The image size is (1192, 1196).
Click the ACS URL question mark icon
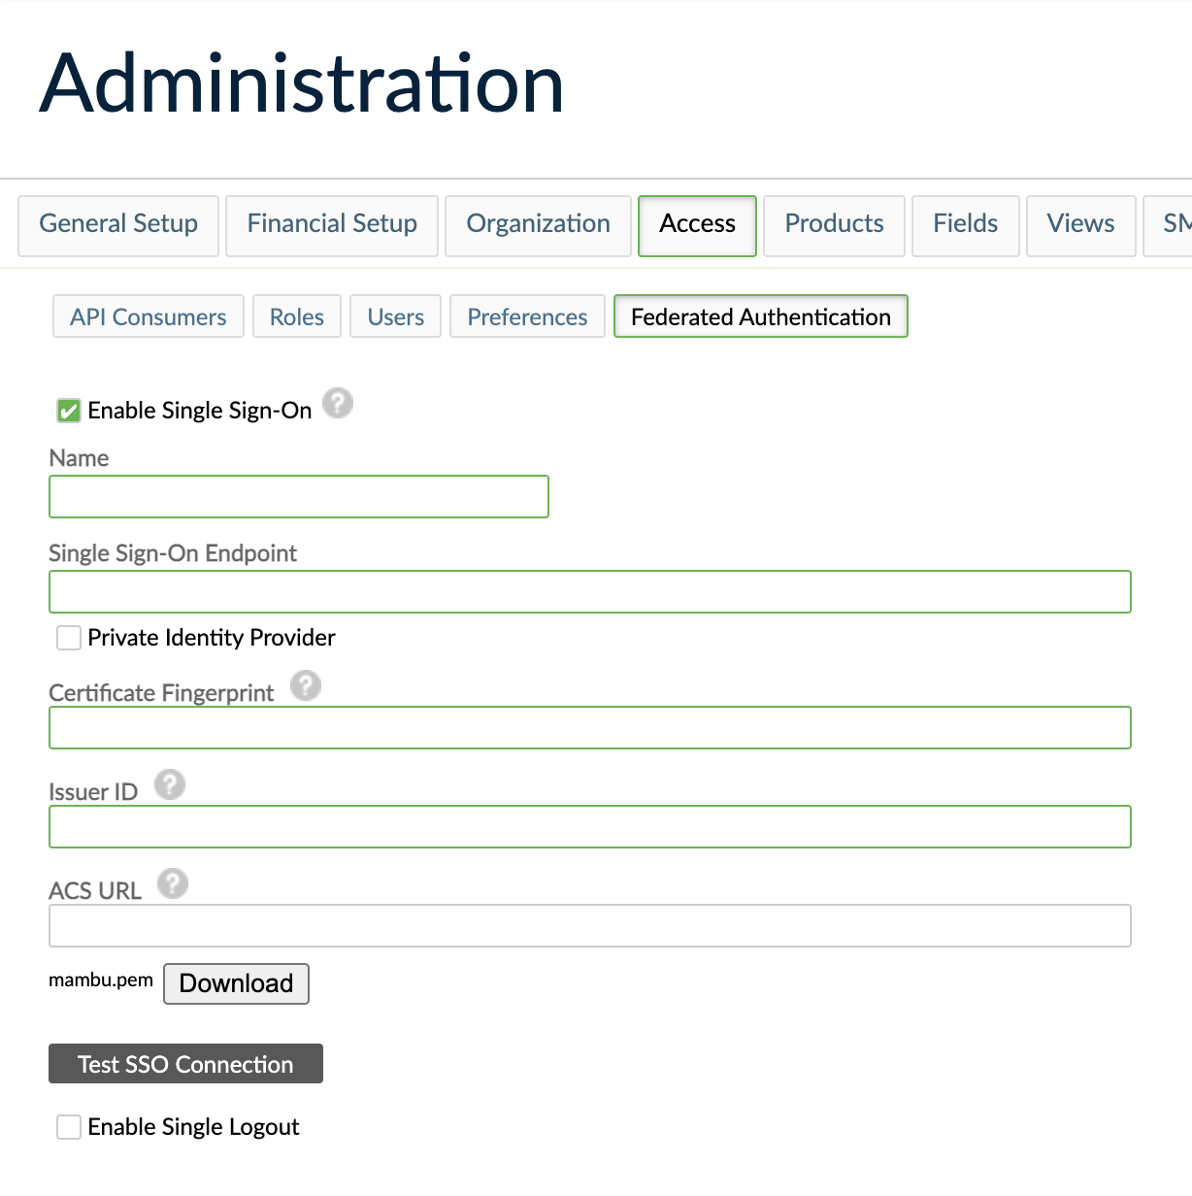174,883
